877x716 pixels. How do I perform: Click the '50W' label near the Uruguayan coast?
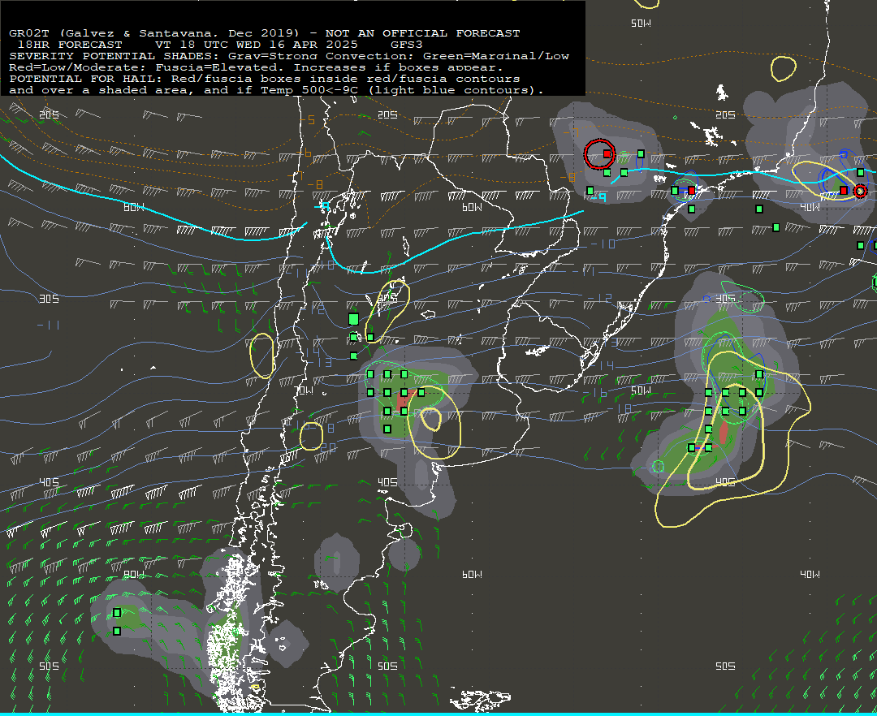pos(641,390)
